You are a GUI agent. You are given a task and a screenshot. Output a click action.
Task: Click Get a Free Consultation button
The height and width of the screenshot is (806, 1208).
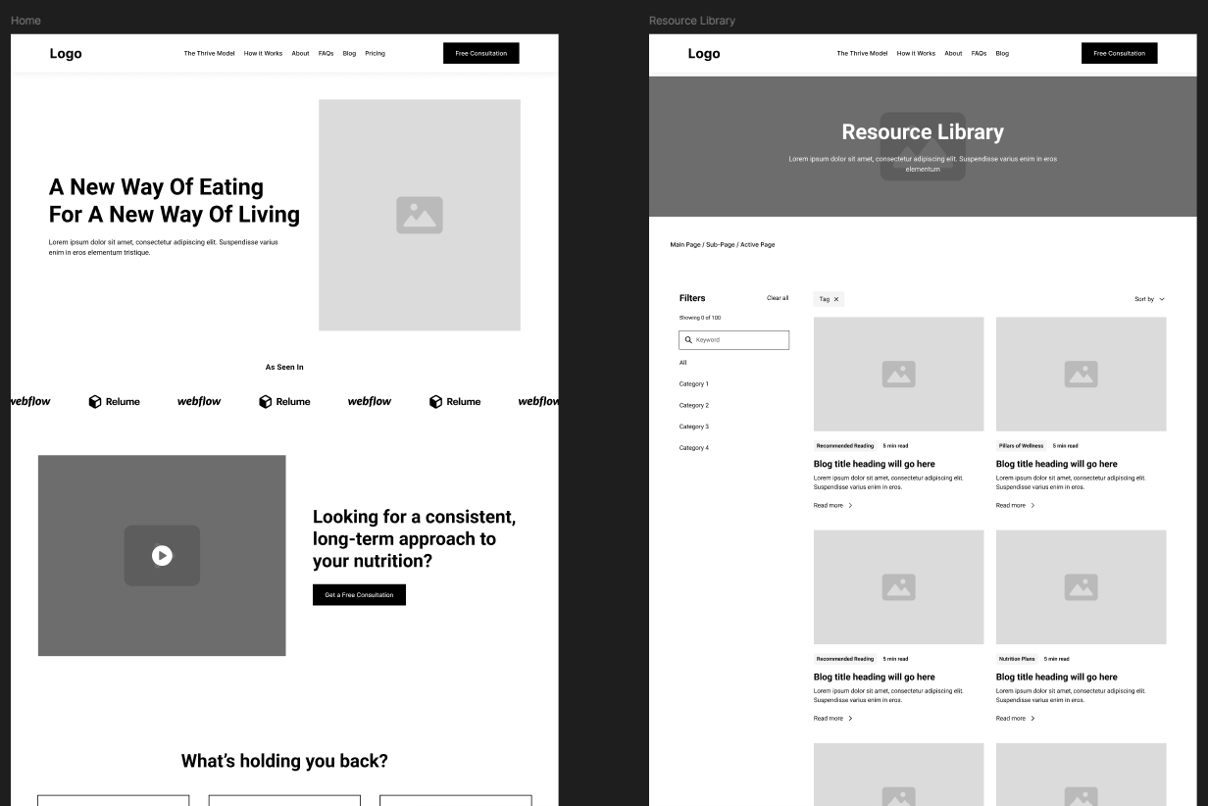pos(359,595)
